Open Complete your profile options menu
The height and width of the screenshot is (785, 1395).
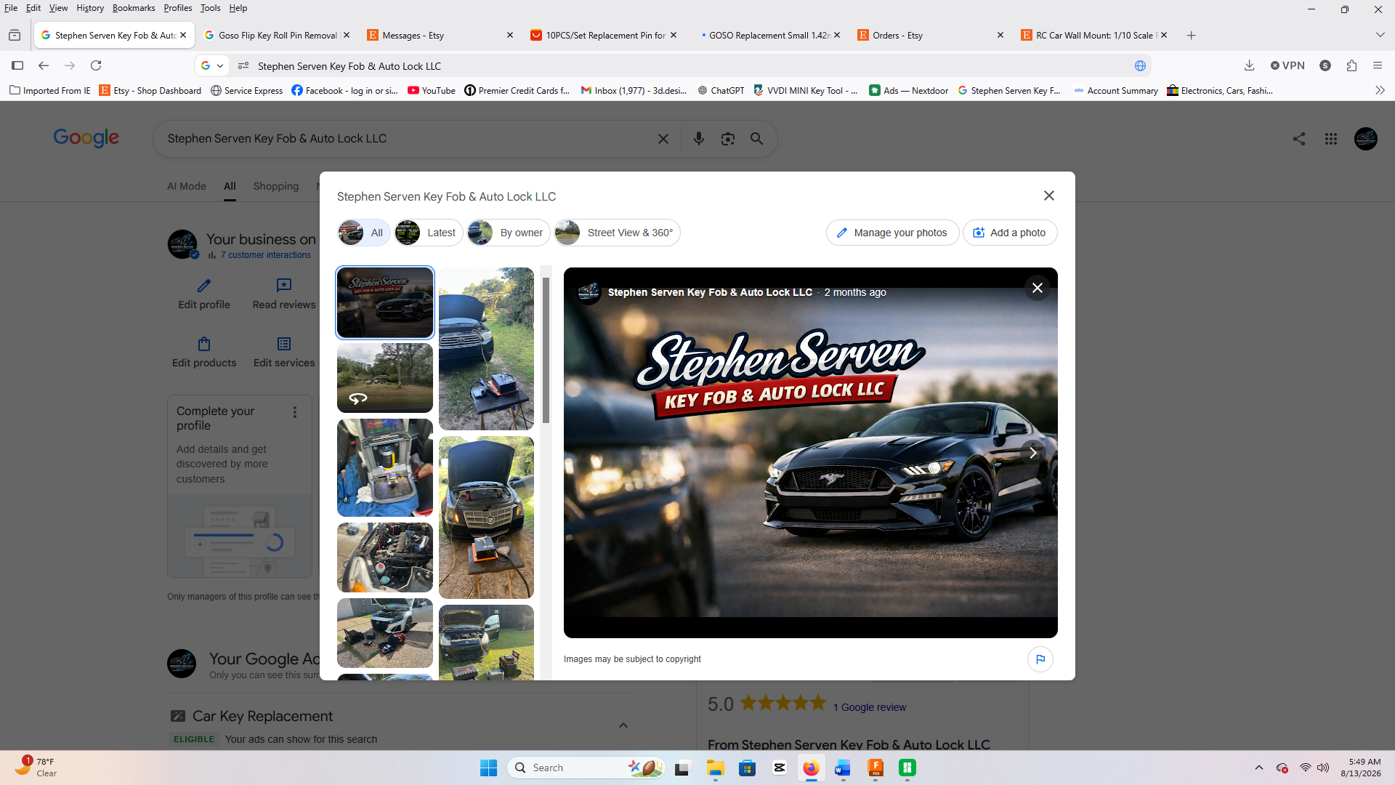(294, 412)
